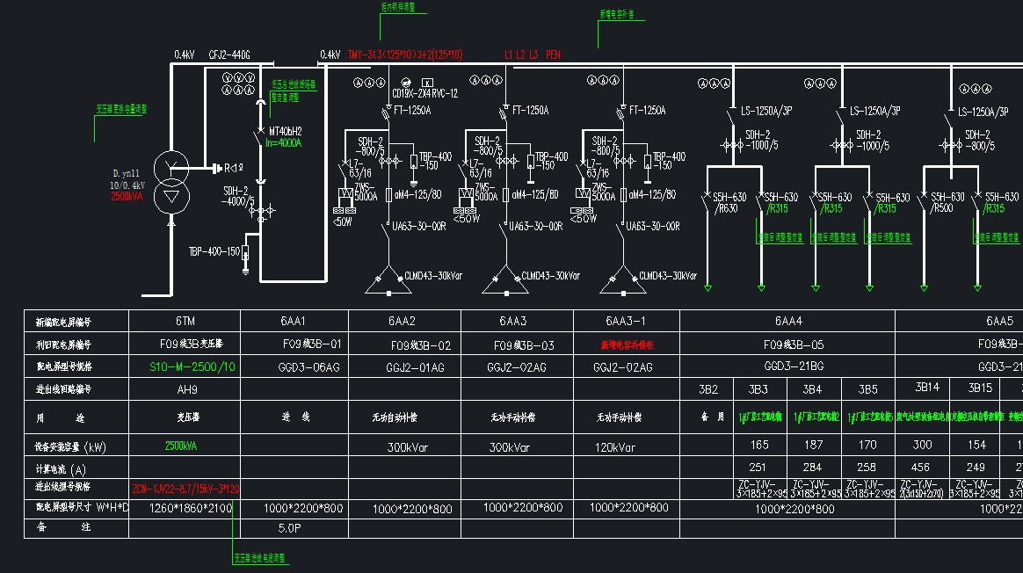The width and height of the screenshot is (1023, 573).
Task: Click the green arrow below the S5H-630 /R630 feeder
Action: tap(707, 287)
